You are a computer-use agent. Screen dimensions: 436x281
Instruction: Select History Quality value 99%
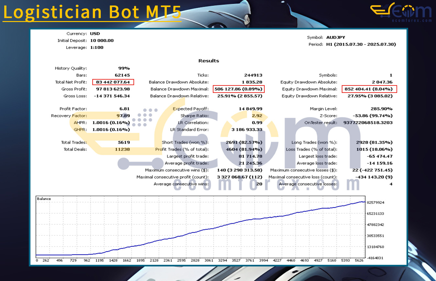(124, 68)
